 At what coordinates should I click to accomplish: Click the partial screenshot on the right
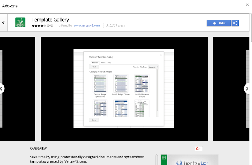click(x=231, y=89)
